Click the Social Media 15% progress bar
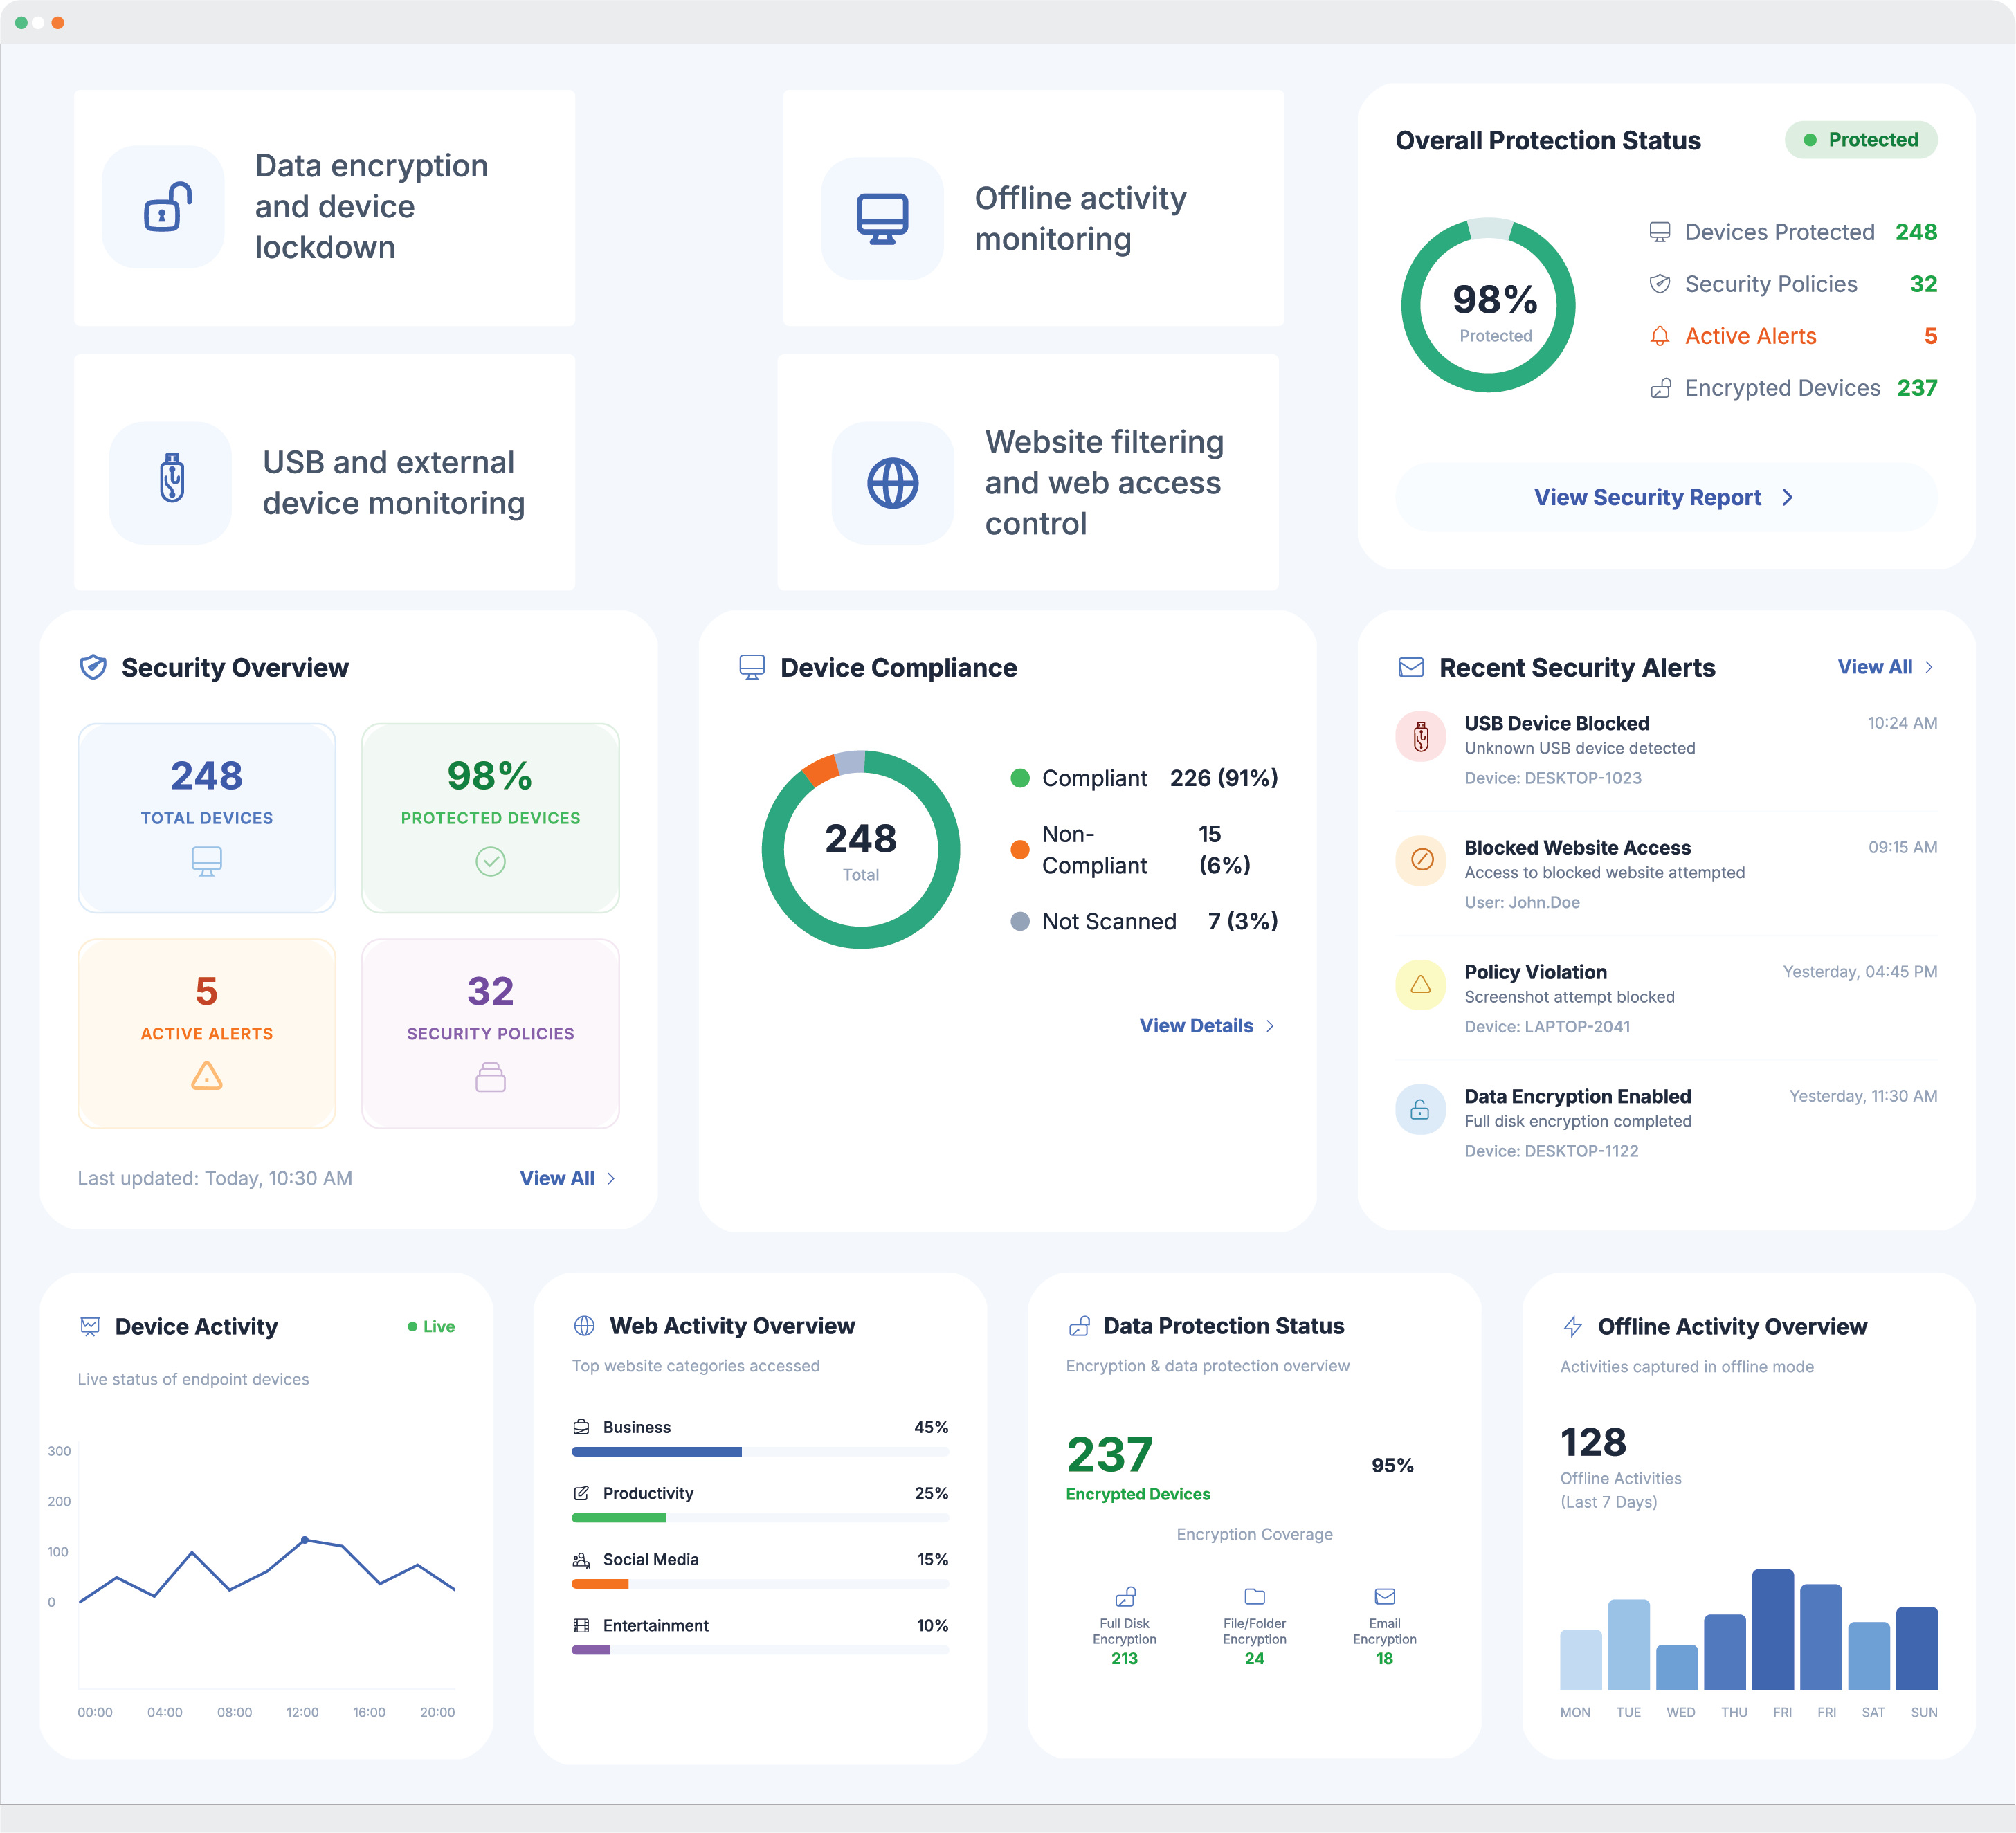 pyautogui.click(x=760, y=1583)
